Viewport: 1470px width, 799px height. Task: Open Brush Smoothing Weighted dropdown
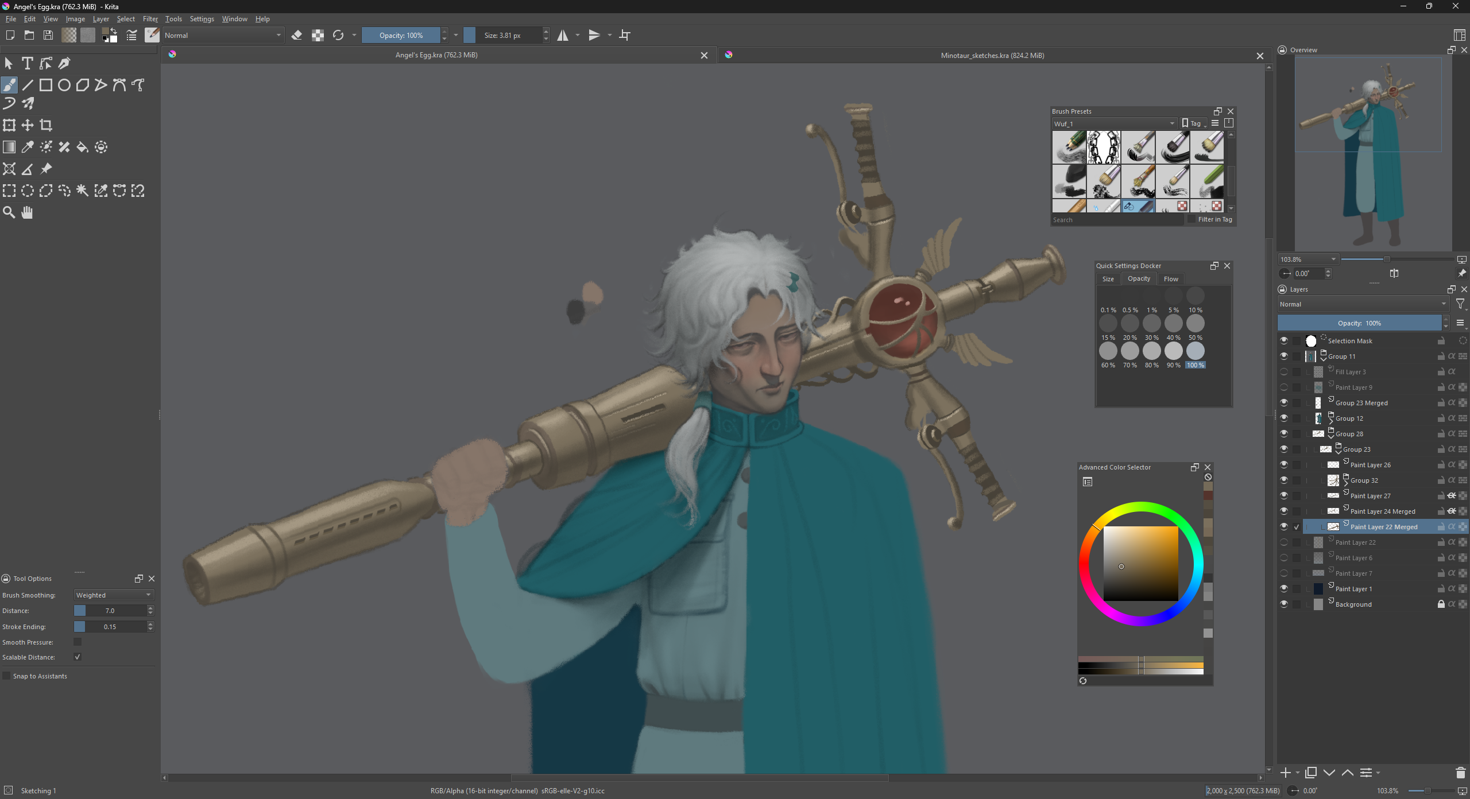pyautogui.click(x=114, y=595)
